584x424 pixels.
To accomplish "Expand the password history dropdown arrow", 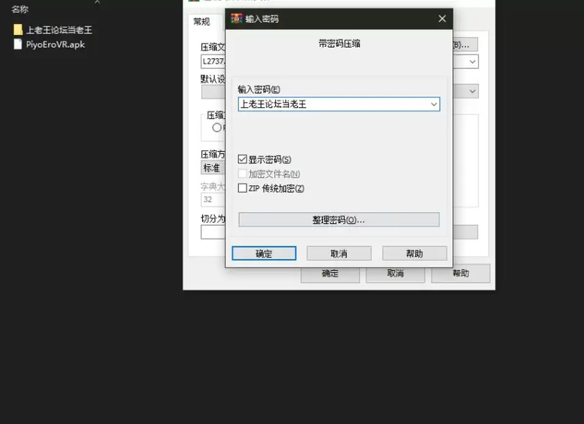I will click(434, 104).
